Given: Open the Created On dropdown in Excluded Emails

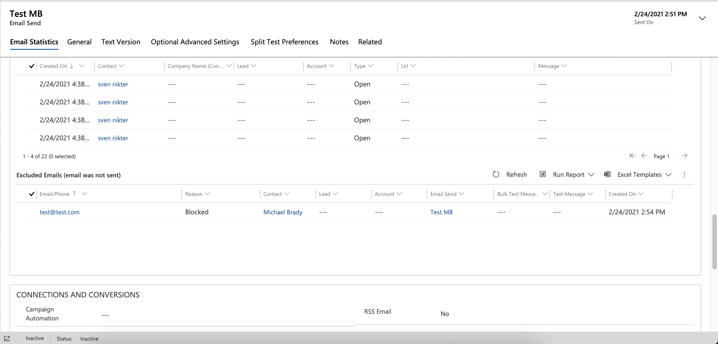Looking at the screenshot, I should click(641, 194).
